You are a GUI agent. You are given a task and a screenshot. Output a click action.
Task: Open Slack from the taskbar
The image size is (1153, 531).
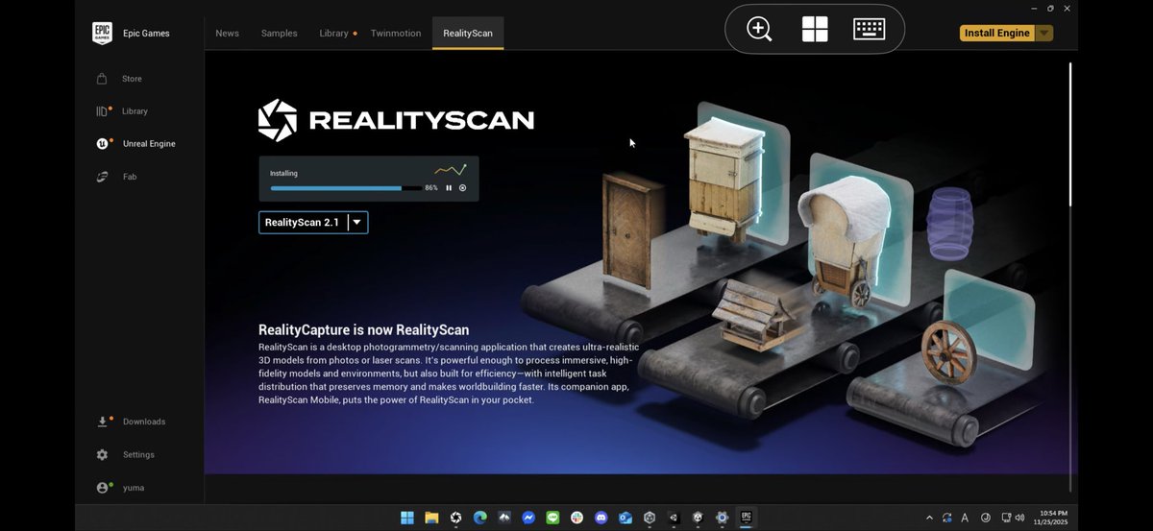576,518
